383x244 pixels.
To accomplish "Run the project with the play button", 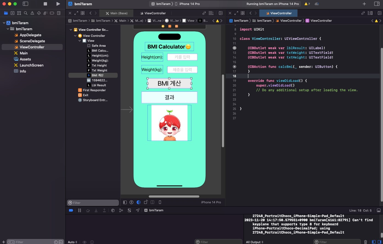I will (x=58, y=4).
